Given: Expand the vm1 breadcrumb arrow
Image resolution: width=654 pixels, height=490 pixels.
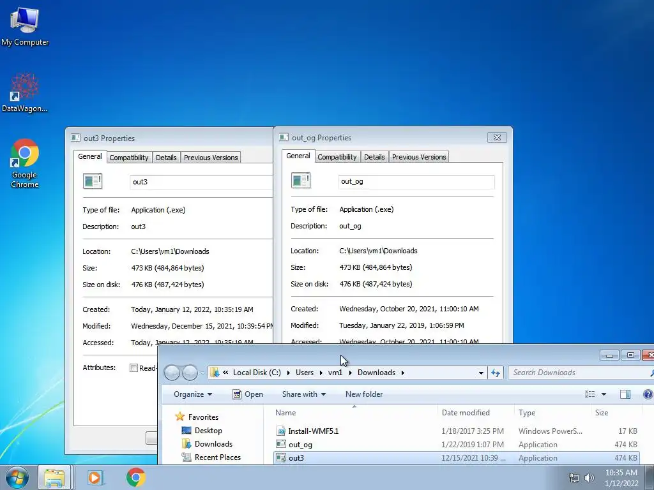Looking at the screenshot, I should [349, 373].
